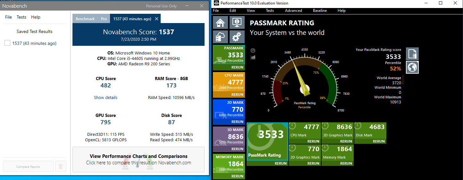This screenshot has width=463, height=180.
Task: Open the Tests menu in Novabench
Action: point(21,17)
